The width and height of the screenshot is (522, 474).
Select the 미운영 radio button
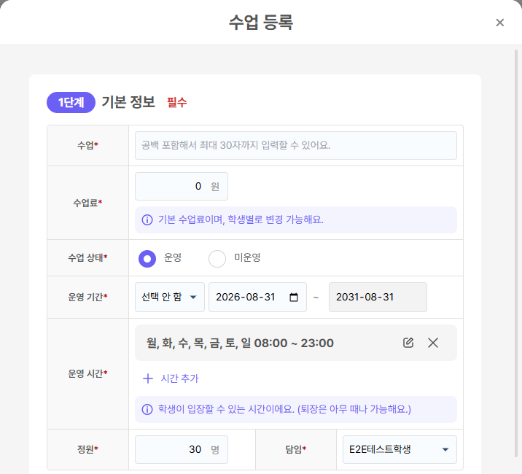217,258
